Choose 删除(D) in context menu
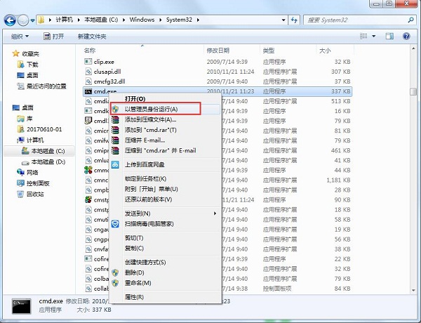421x323 pixels. [165, 272]
